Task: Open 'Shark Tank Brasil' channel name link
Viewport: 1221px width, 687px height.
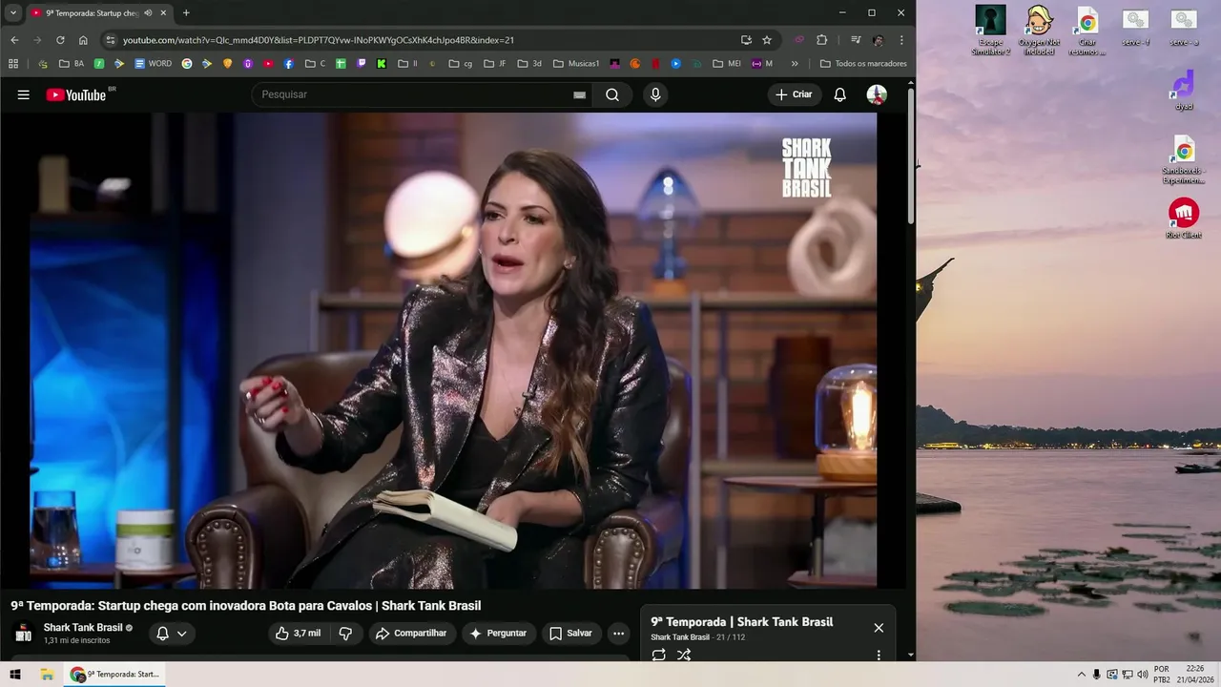Action: (83, 628)
